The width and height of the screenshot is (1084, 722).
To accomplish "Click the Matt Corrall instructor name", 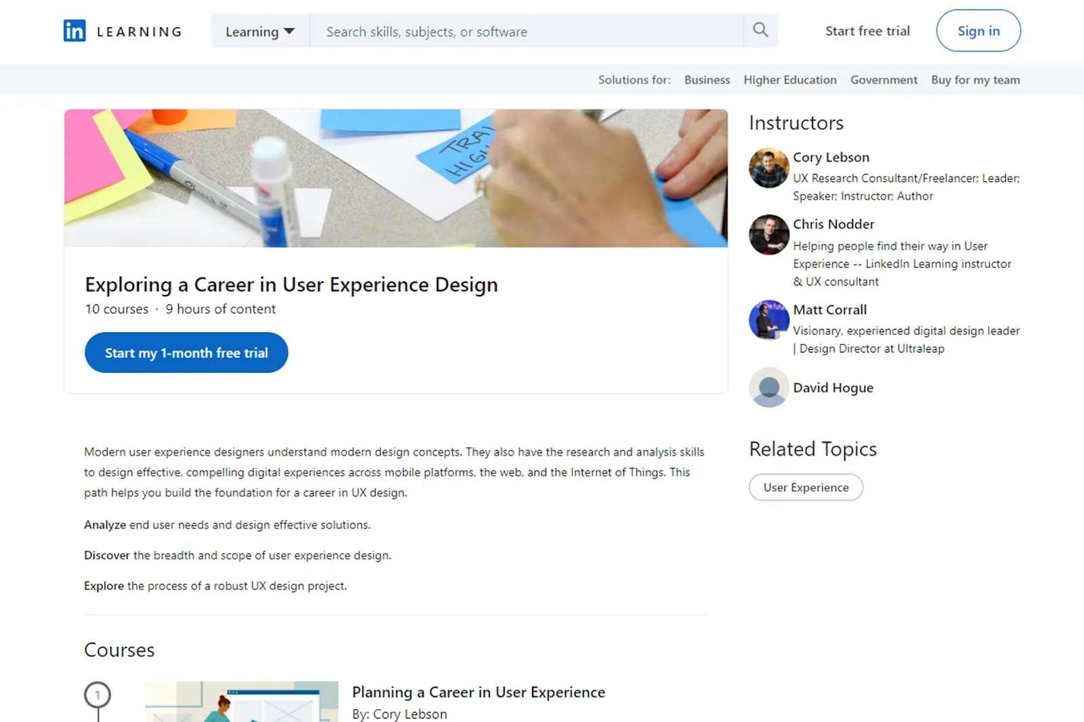I will pyautogui.click(x=830, y=310).
